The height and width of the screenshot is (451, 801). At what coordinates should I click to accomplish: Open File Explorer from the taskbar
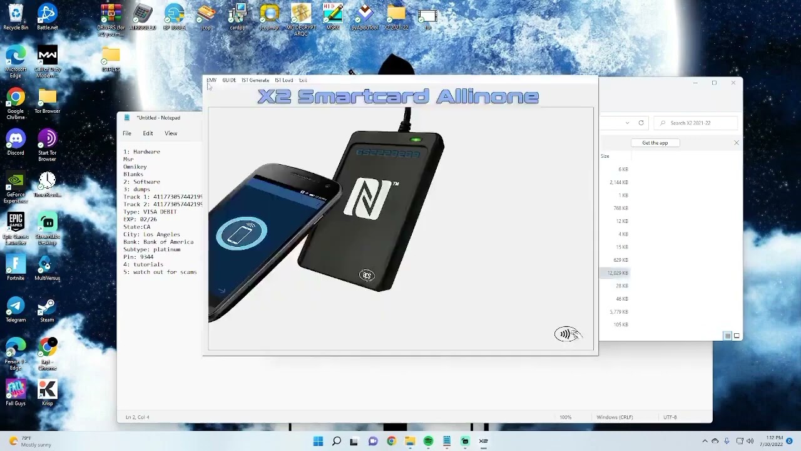point(410,441)
